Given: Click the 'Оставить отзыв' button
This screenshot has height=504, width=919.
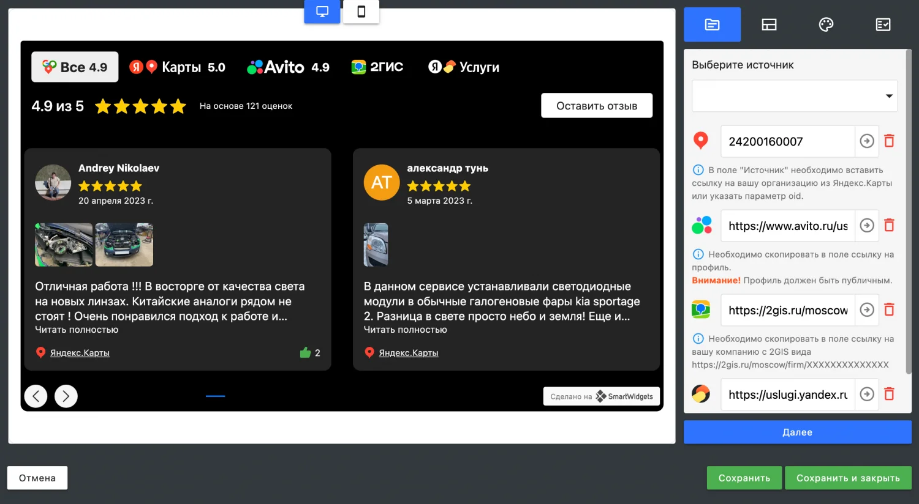Looking at the screenshot, I should point(596,106).
